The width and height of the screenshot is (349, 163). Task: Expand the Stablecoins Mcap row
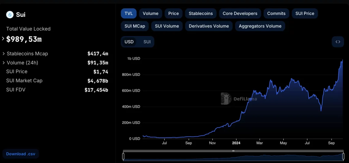[x=4, y=54]
